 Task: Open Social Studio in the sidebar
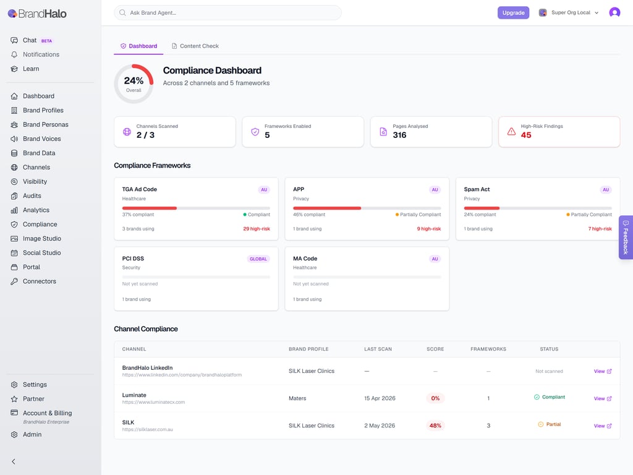(42, 253)
